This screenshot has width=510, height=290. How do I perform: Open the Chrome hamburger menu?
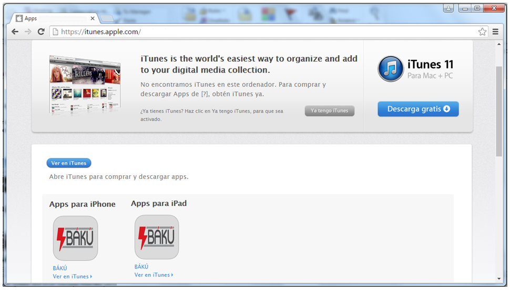495,32
